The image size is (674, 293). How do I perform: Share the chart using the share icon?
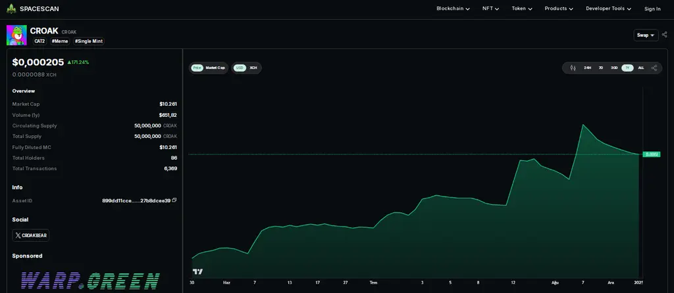coord(654,68)
